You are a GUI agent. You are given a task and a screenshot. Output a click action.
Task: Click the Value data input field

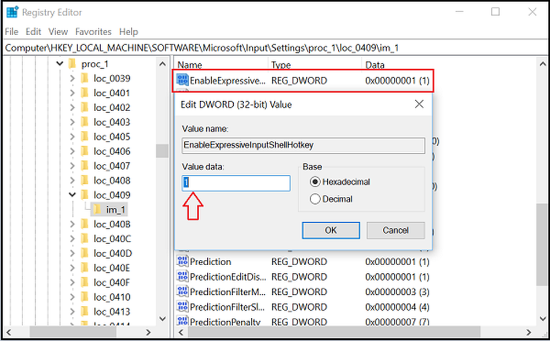pyautogui.click(x=236, y=183)
